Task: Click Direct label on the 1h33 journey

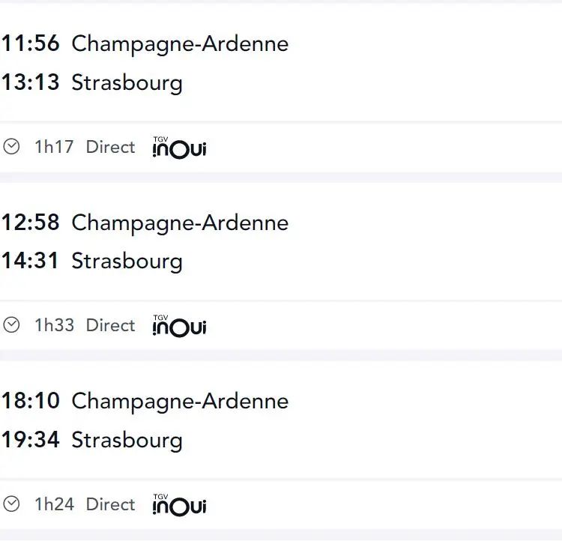Action: click(110, 325)
